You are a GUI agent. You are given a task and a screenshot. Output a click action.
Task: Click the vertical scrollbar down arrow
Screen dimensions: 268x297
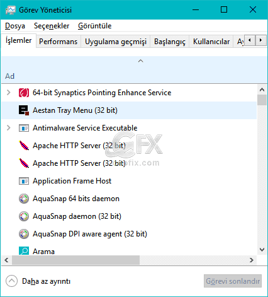262,250
